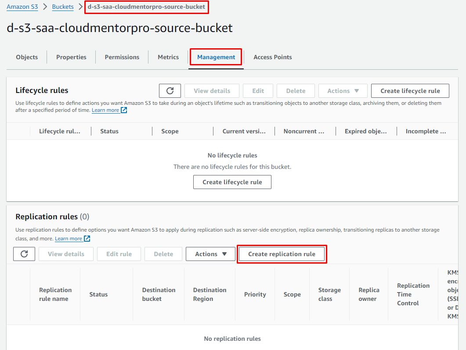Open the Properties tab

[71, 57]
